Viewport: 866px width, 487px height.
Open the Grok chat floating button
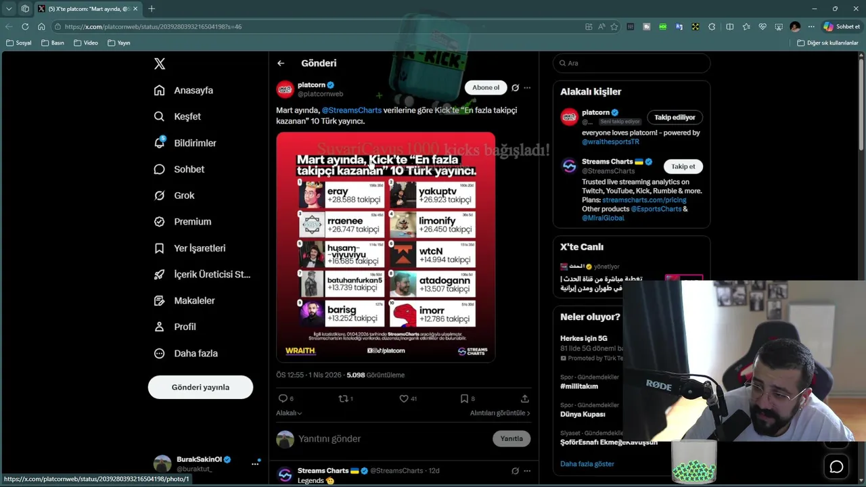point(837,467)
